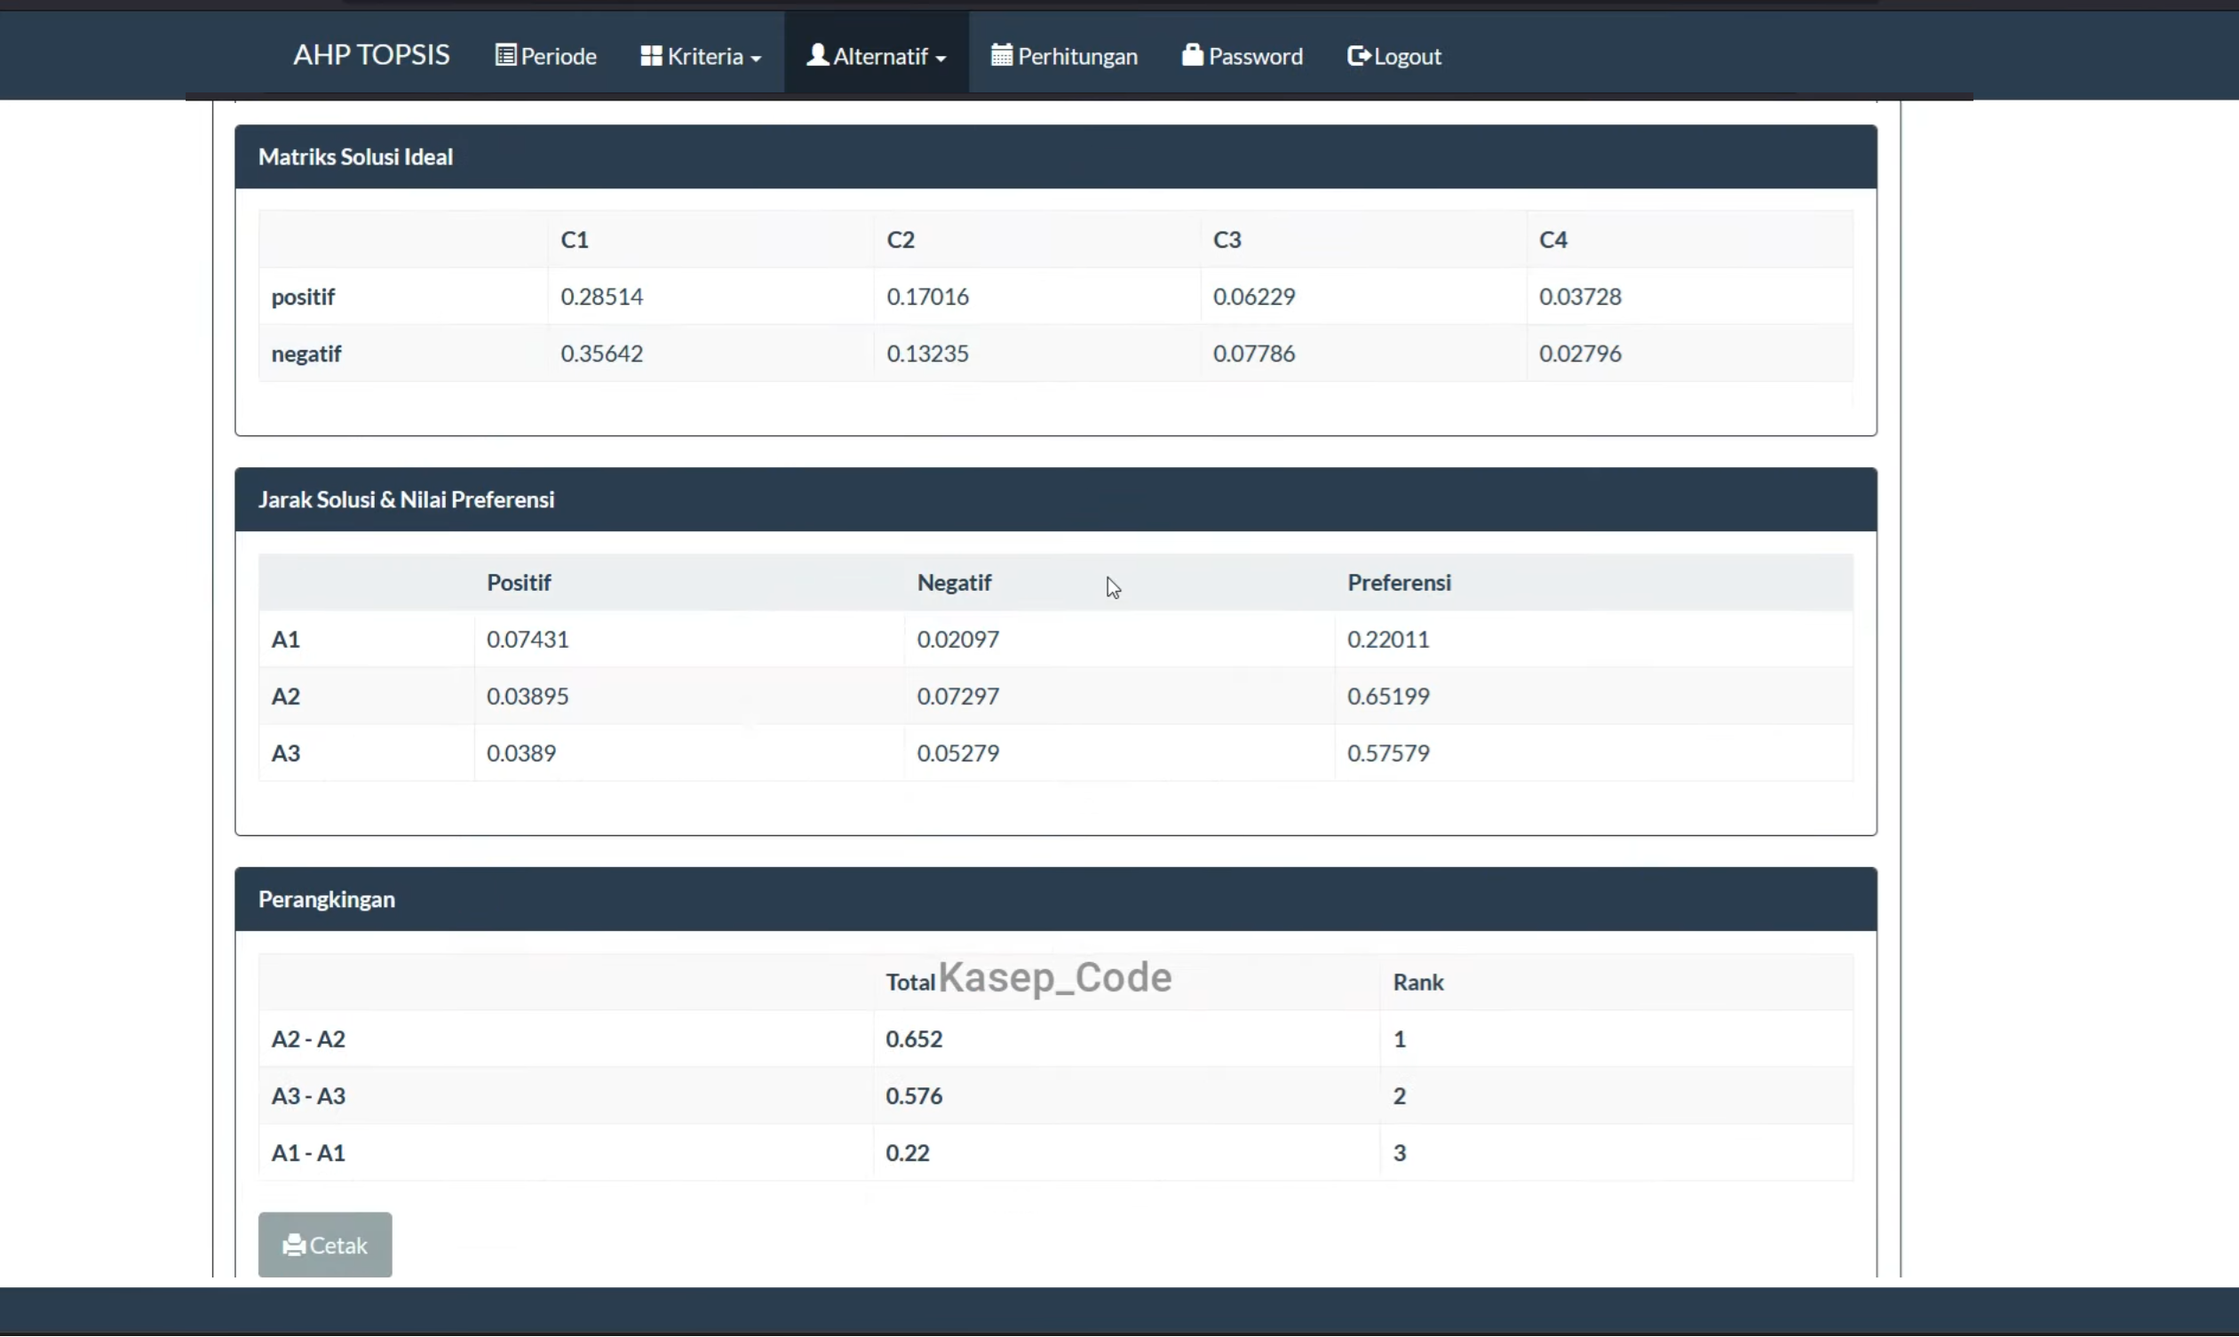Viewport: 2239px width, 1337px height.
Task: Click the Cetak print button
Action: 325,1245
